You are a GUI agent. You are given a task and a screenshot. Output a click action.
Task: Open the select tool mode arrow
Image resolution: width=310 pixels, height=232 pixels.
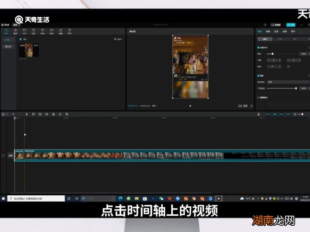point(7,114)
